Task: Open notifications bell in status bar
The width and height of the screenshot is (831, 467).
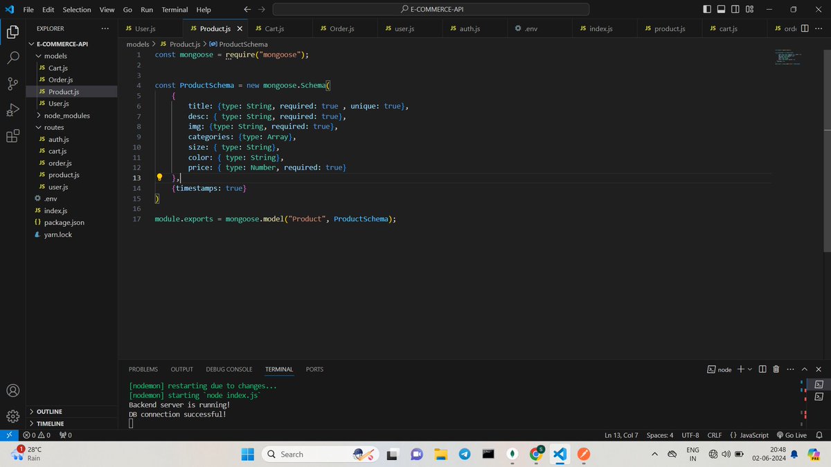Action: point(819,435)
